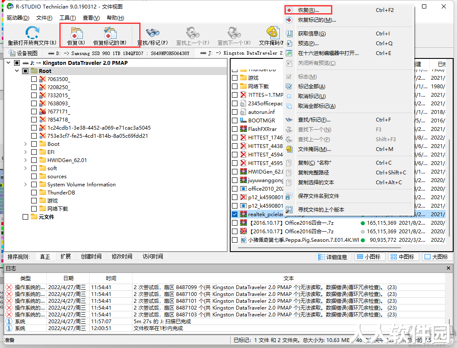Click the Reopen All Files (重新打开所有文件) toolbar icon
457x348 pixels.
click(x=32, y=32)
